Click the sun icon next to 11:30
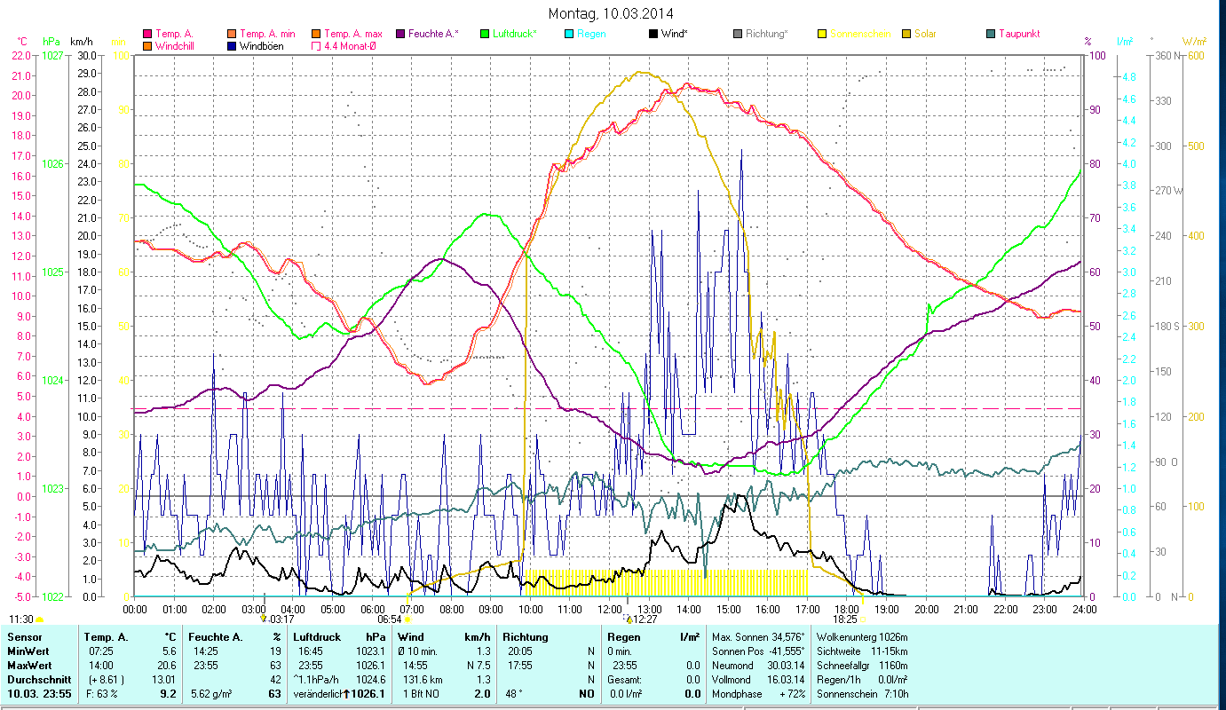This screenshot has width=1226, height=710. pyautogui.click(x=40, y=619)
